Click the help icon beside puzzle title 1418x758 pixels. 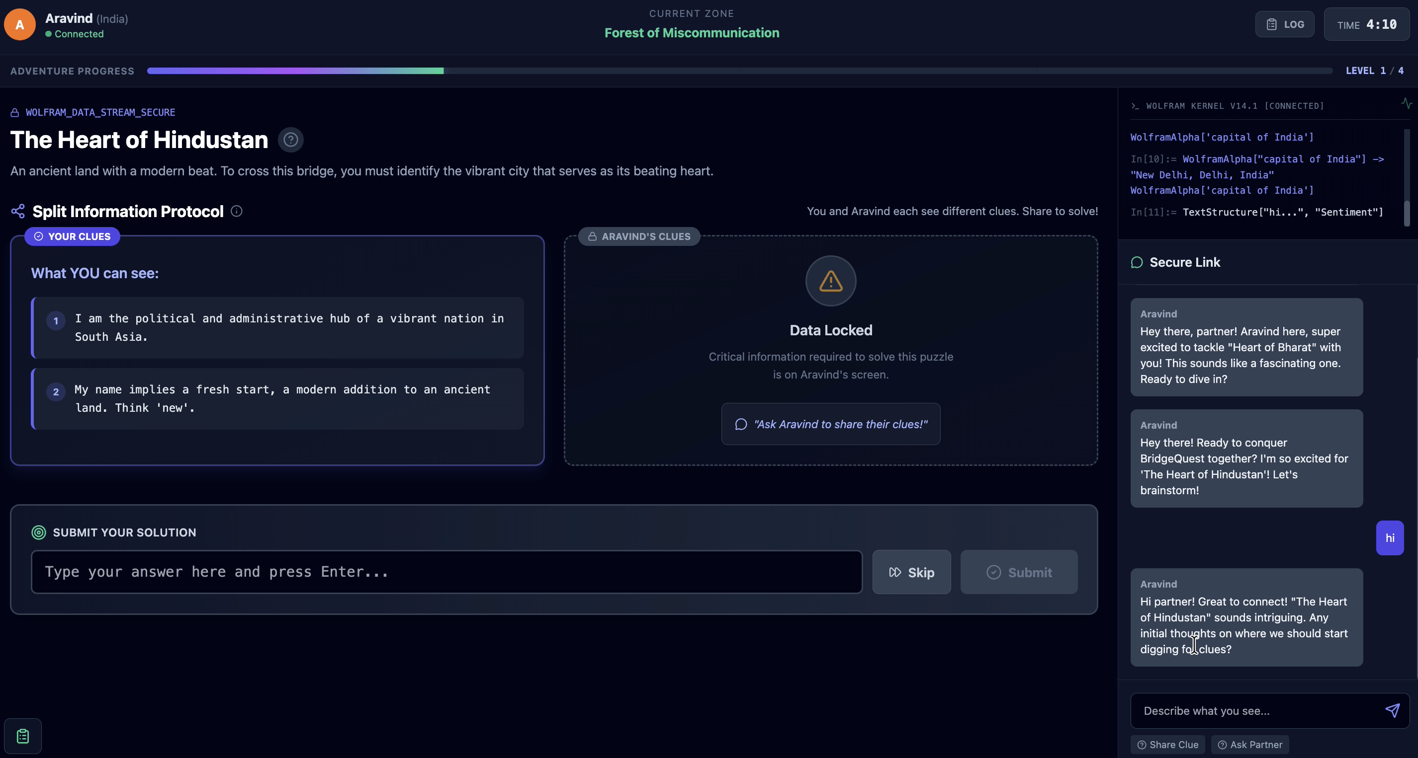pyautogui.click(x=291, y=140)
